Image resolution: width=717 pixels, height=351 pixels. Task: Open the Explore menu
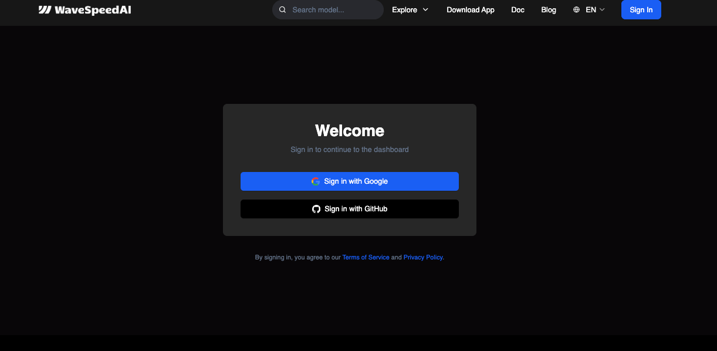[x=405, y=10]
